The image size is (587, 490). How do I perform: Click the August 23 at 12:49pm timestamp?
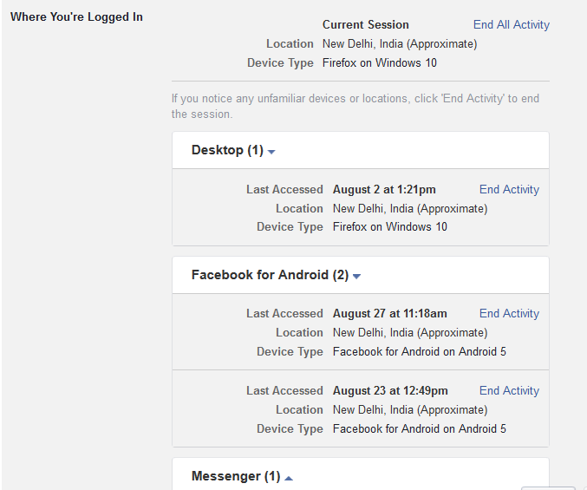click(390, 390)
